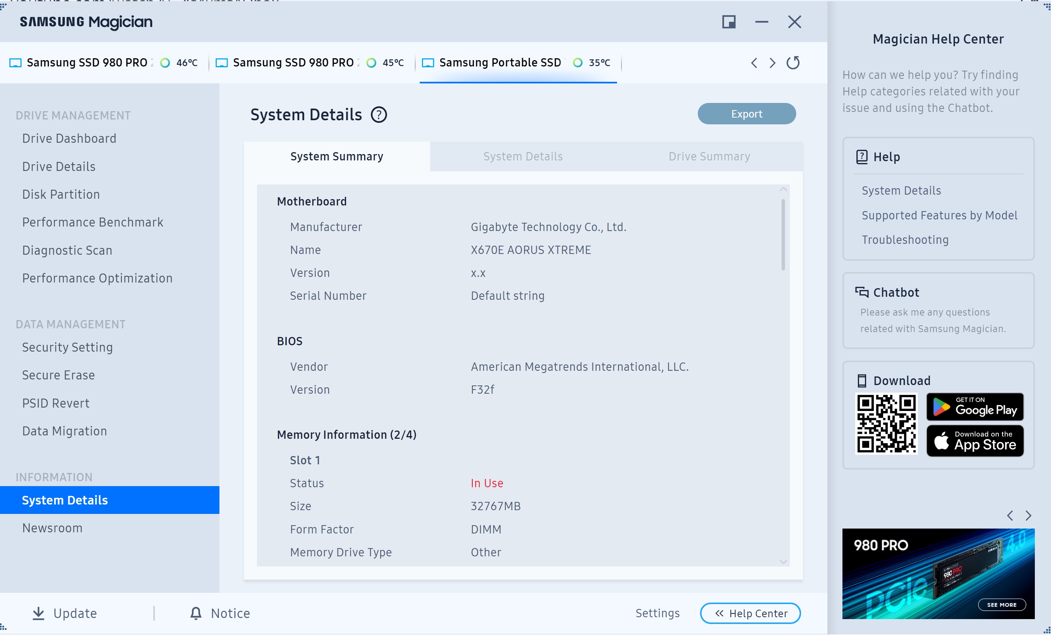Open Troubleshooting help link
Screen dimensions: 1051x636
[x=905, y=240]
